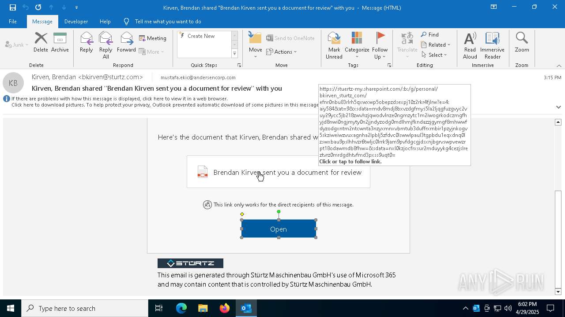
Task: Open Tags group dialog launcher
Action: [389, 65]
